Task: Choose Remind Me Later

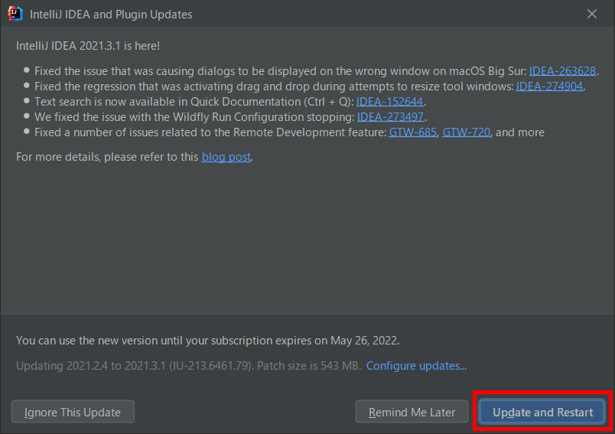Action: tap(412, 412)
